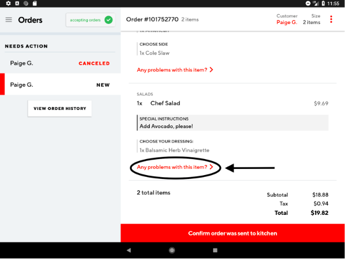The height and width of the screenshot is (259, 345).
Task: Tap the Android recent apps square
Action: [215, 250]
